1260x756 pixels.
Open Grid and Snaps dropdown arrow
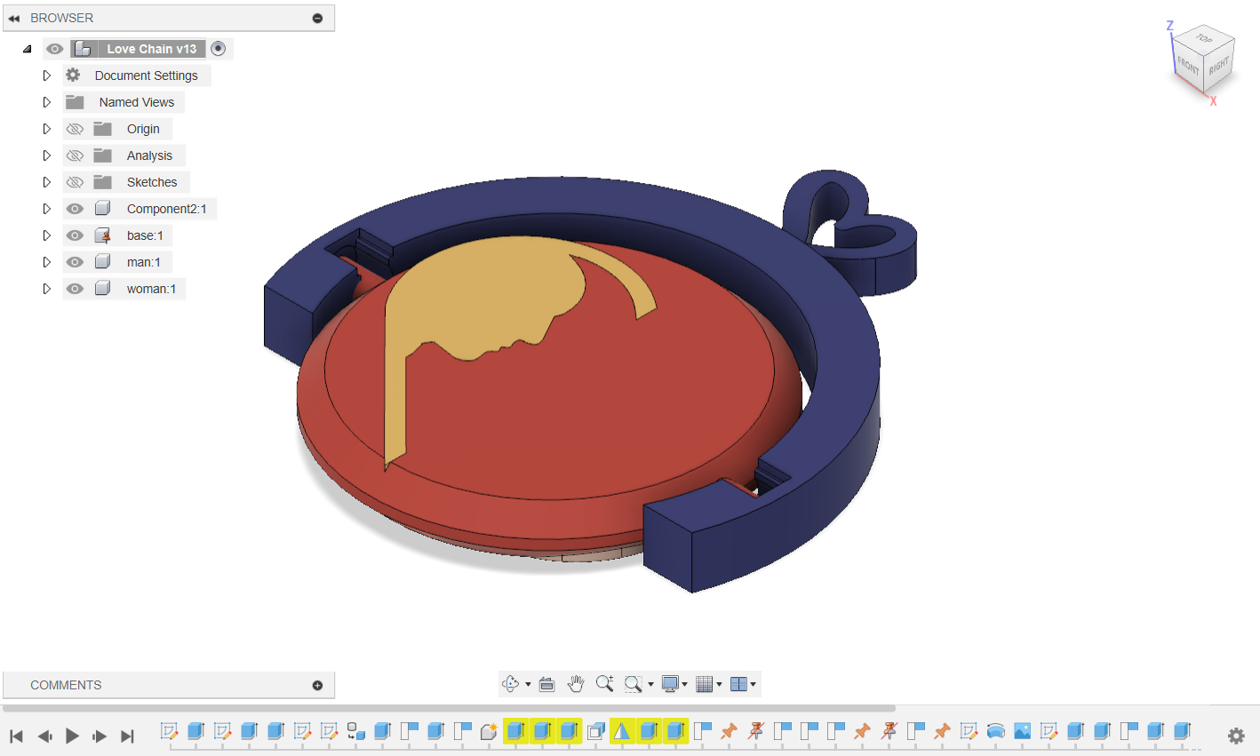[719, 684]
